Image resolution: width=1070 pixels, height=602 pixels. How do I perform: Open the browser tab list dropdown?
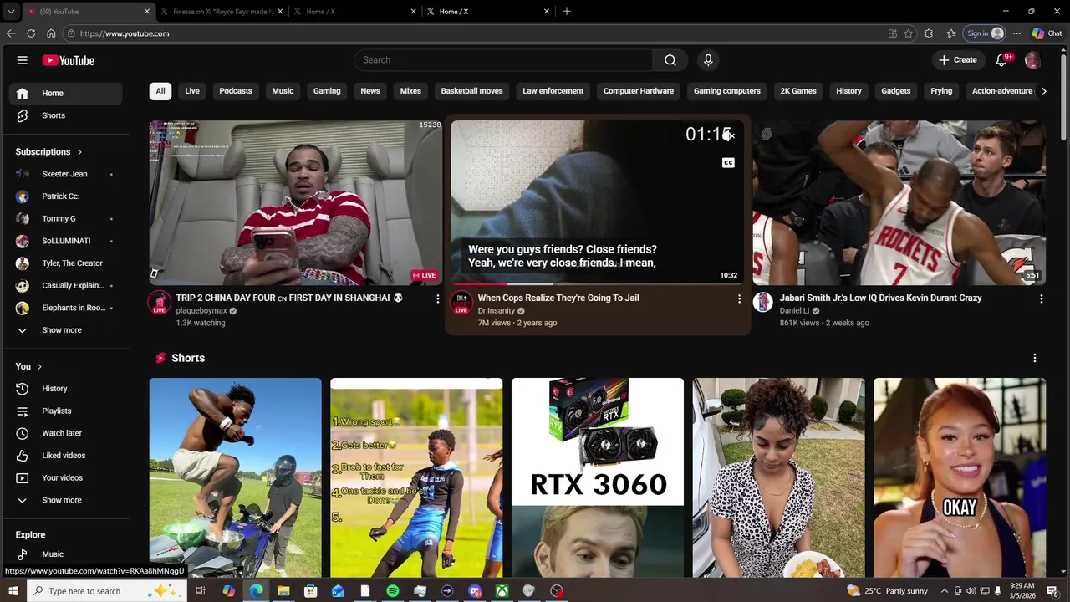point(11,12)
